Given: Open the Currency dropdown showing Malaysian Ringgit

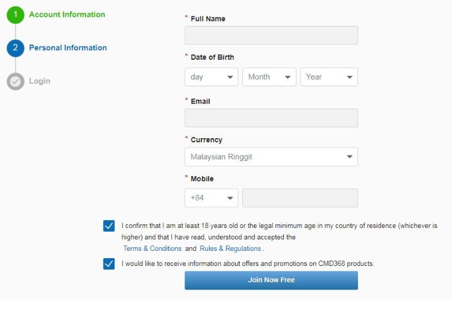Looking at the screenshot, I should coord(271,157).
